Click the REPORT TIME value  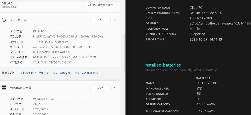(206, 39)
